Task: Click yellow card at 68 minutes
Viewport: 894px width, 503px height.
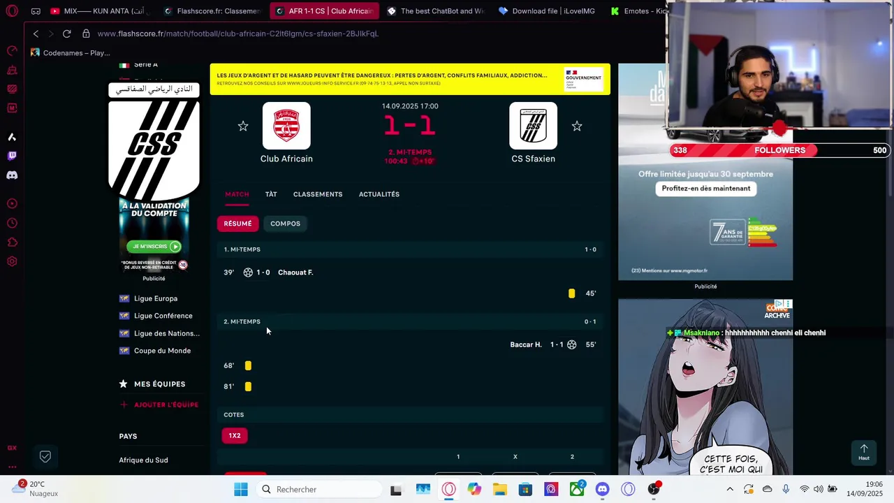Action: 248,365
